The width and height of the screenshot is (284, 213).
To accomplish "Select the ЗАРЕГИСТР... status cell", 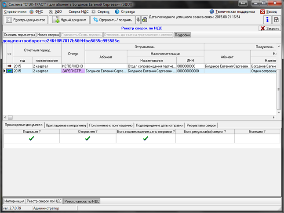I will tap(73, 71).
